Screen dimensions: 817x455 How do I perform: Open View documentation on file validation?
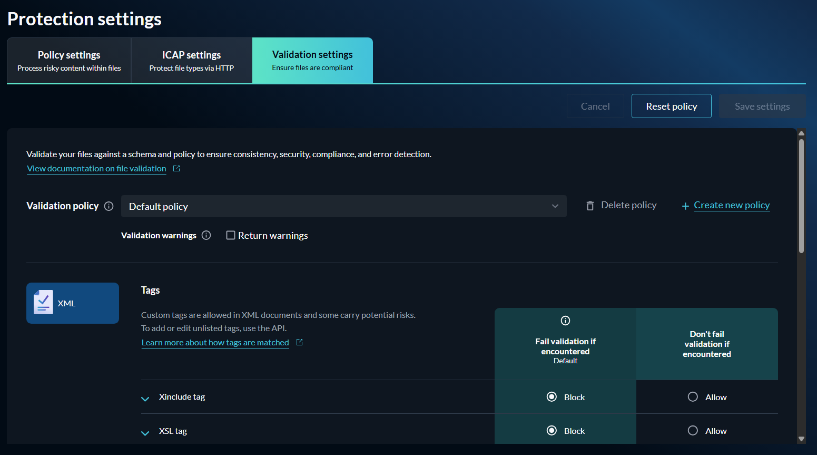coord(96,168)
